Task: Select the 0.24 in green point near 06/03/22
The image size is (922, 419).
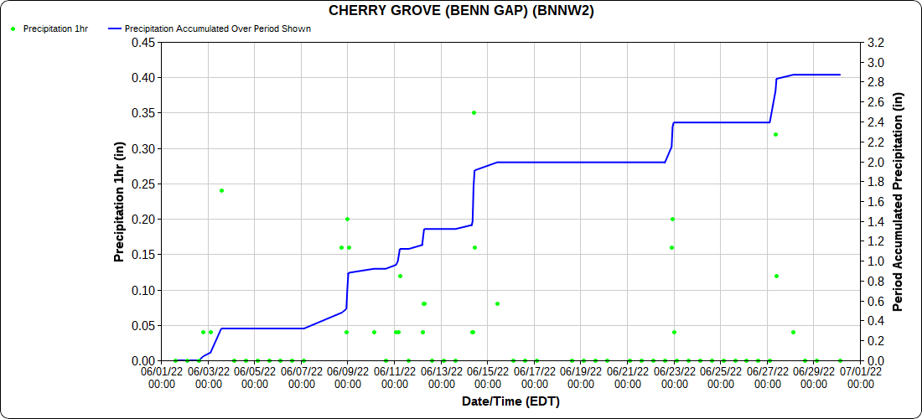Action: 221,190
